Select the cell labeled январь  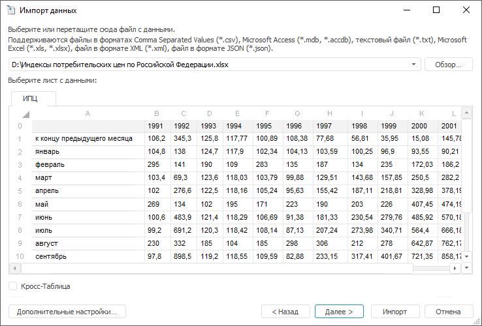[88, 151]
